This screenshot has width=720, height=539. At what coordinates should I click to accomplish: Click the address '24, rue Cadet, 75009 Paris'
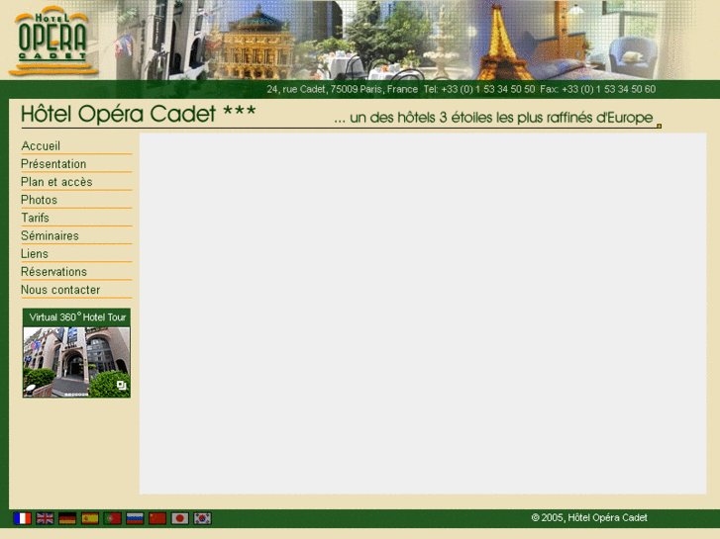click(343, 89)
